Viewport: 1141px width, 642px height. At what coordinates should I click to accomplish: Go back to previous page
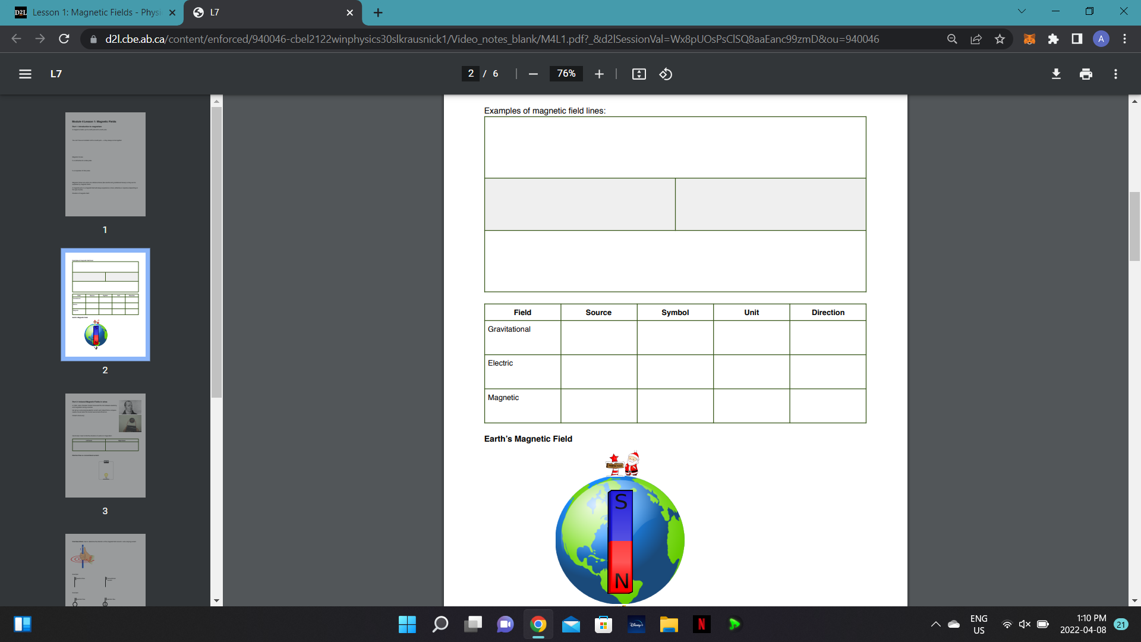(16, 39)
